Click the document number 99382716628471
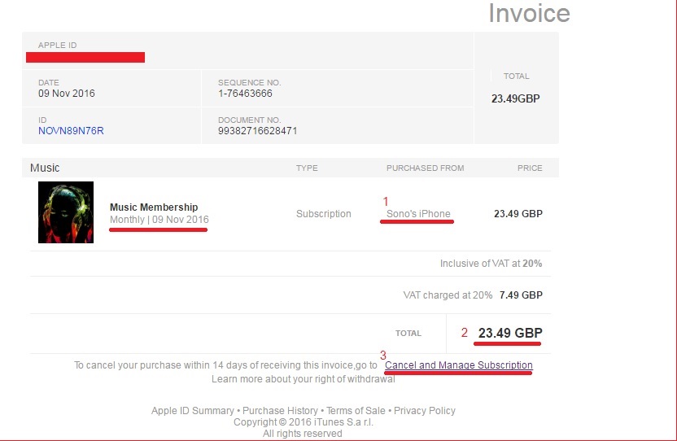Image resolution: width=677 pixels, height=441 pixels. coord(257,131)
